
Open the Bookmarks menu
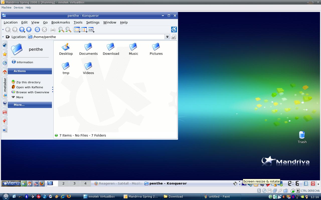(60, 22)
